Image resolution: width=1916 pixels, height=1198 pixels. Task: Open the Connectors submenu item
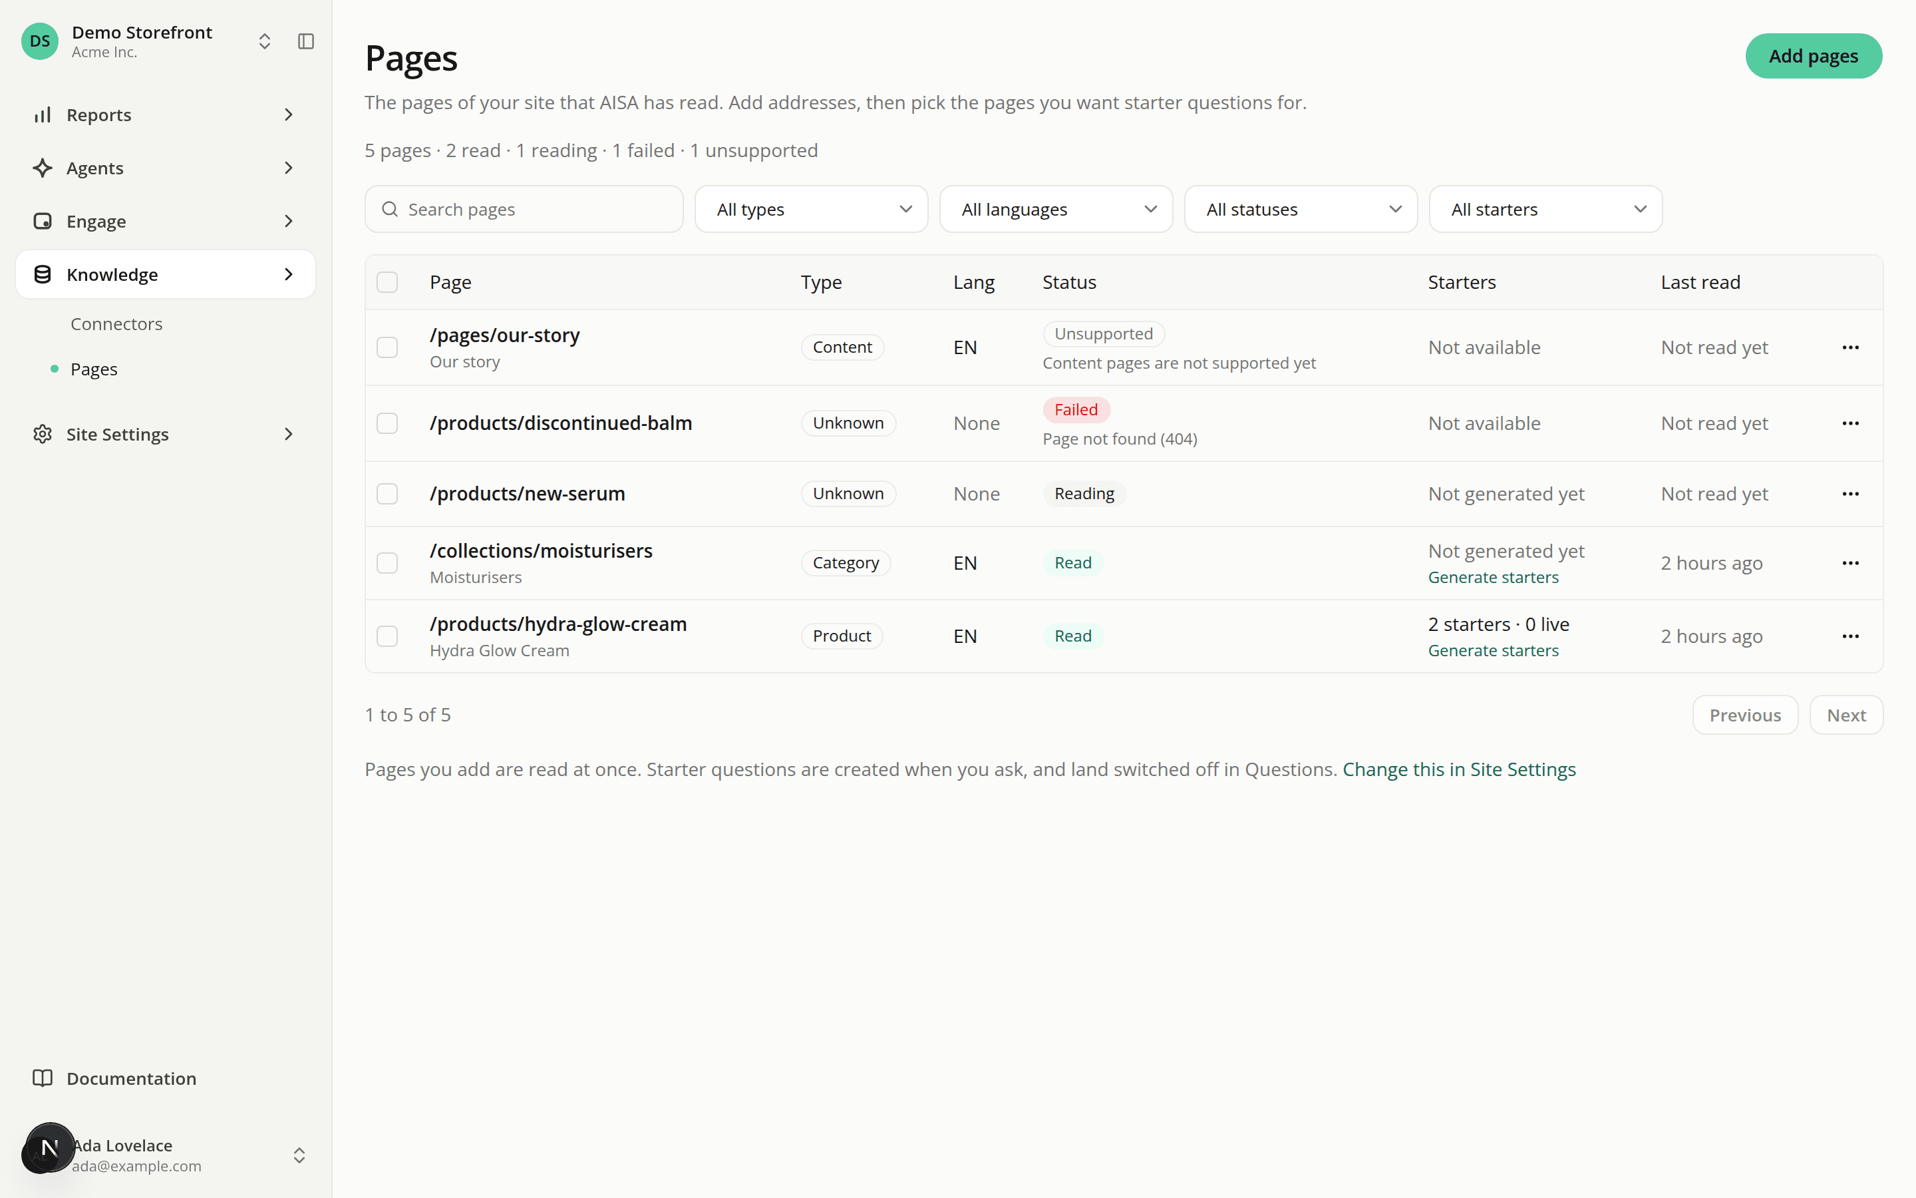[x=116, y=324]
